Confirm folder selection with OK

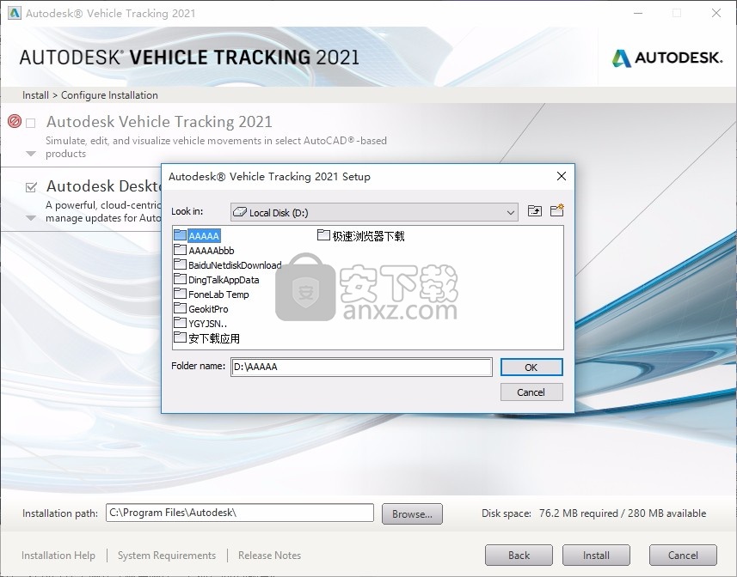click(531, 367)
